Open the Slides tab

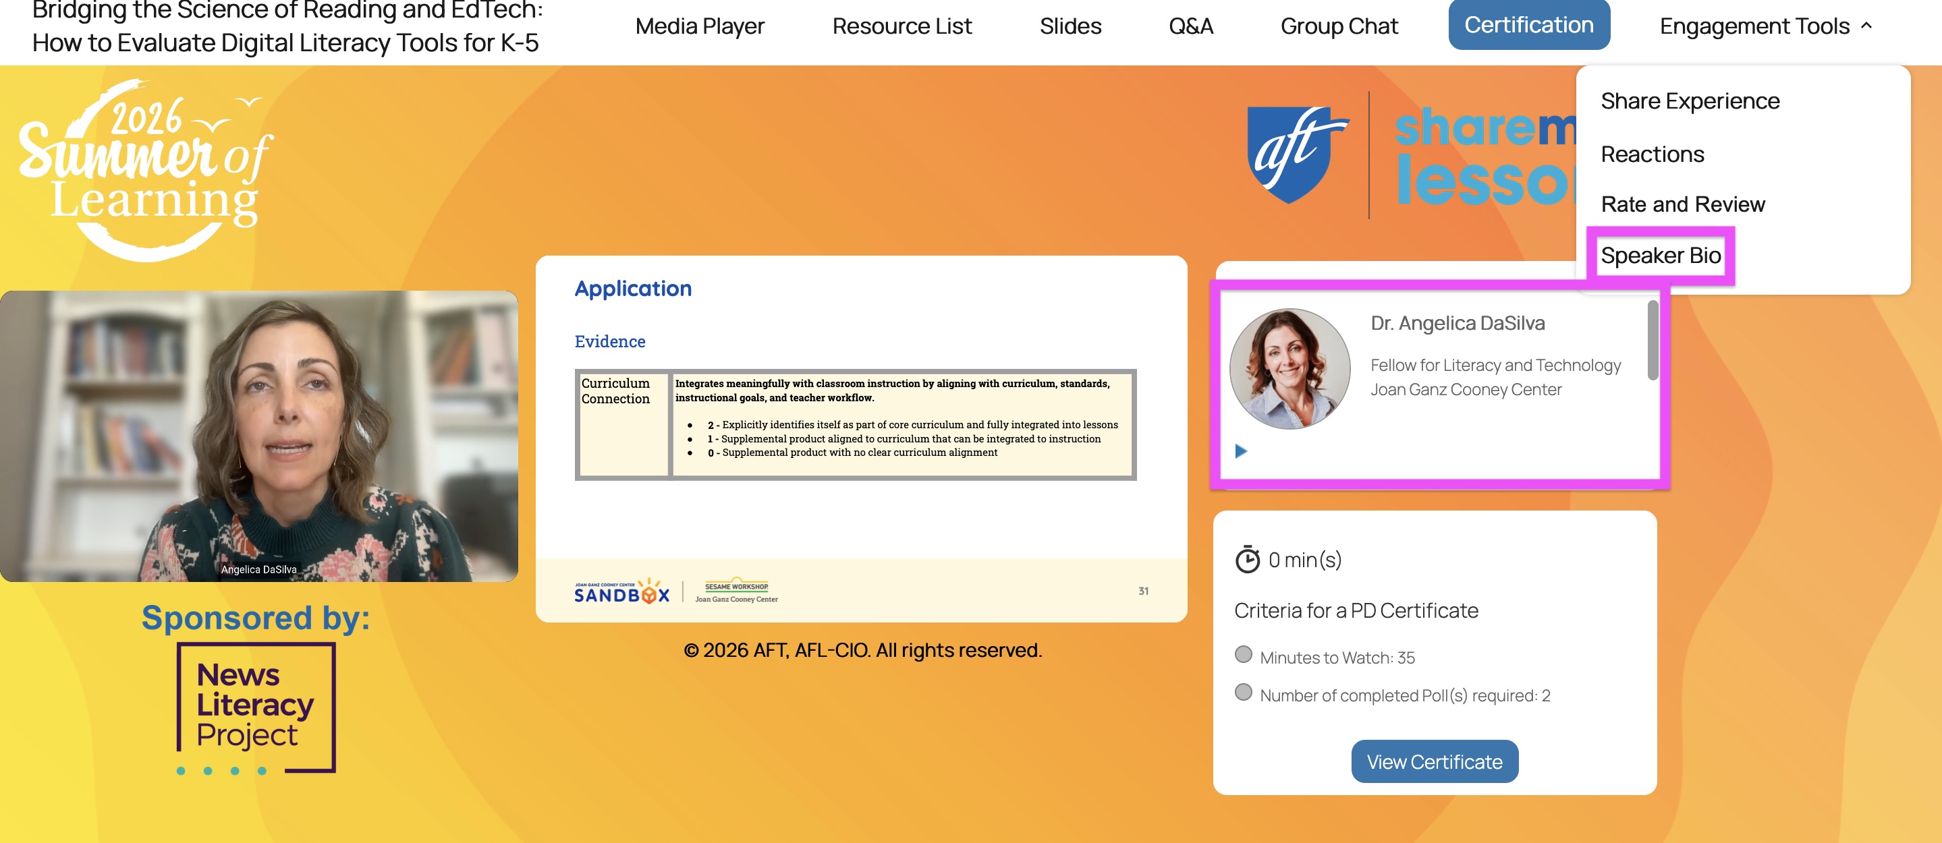(x=1070, y=26)
